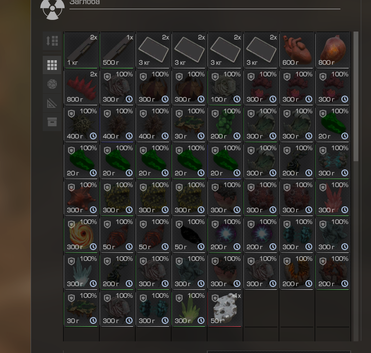The image size is (371, 353).
Task: Select the red crystal shard artifact
Action: 333,198
